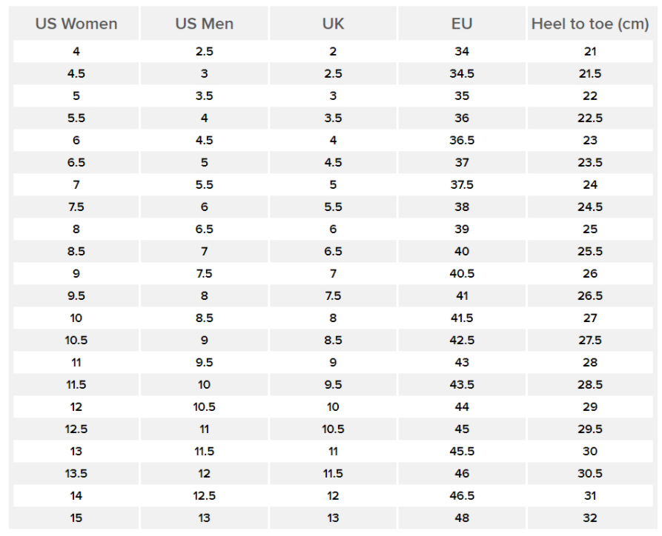
Task: Select the US Men column header
Action: click(204, 24)
